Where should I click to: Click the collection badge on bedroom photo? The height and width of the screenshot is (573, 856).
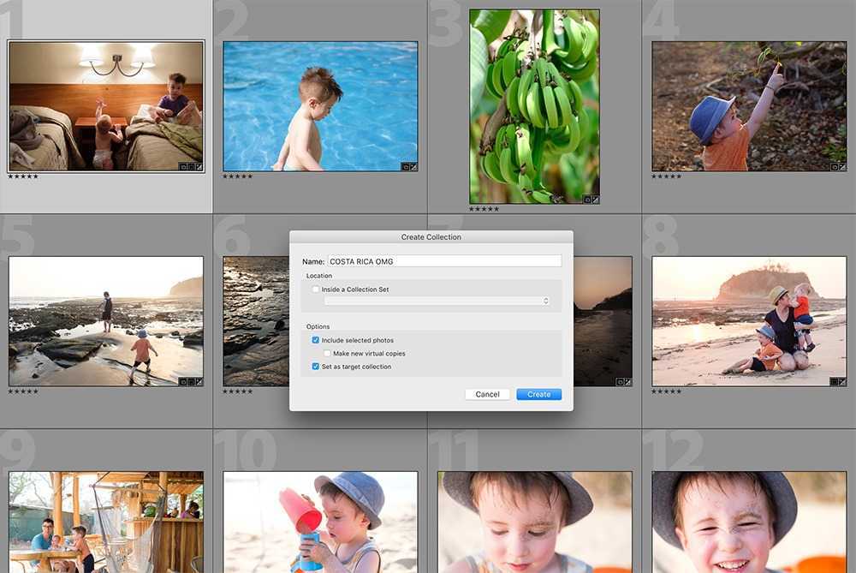(182, 167)
